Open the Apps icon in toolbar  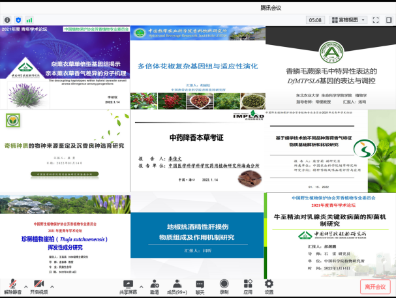click(248, 286)
